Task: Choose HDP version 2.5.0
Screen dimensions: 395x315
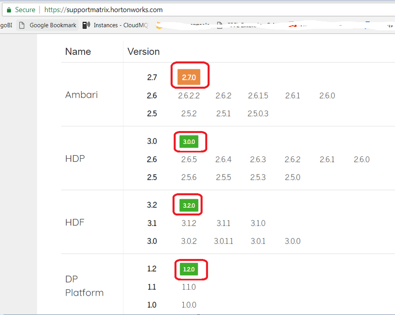Action: 293,177
